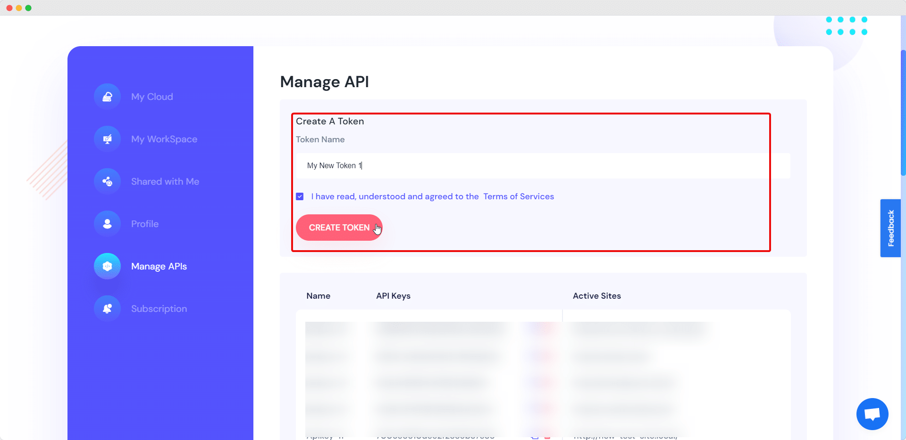Select the My WorkSpace icon

[107, 139]
